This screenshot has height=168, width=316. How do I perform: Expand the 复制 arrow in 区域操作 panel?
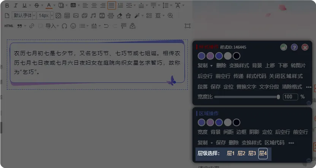click(211, 143)
